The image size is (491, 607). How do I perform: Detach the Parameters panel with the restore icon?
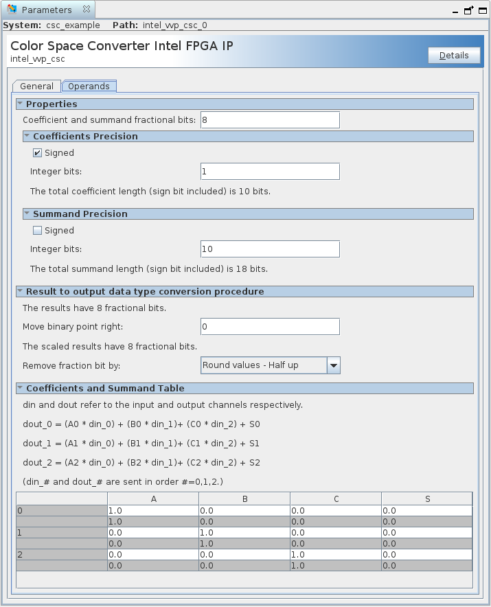click(x=468, y=10)
